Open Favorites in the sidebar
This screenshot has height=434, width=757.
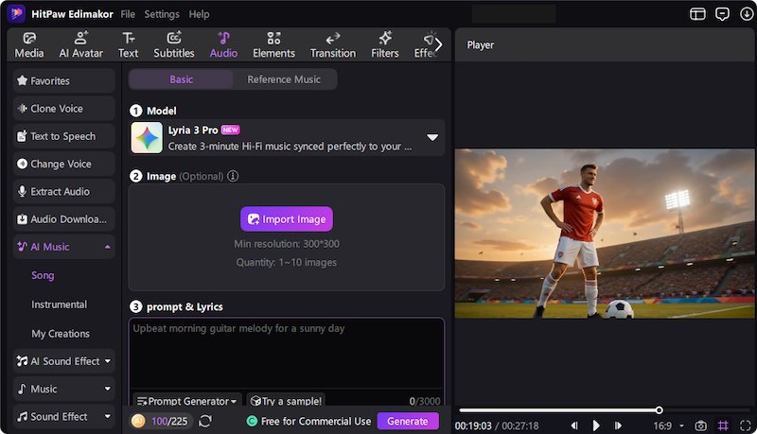pyautogui.click(x=63, y=80)
